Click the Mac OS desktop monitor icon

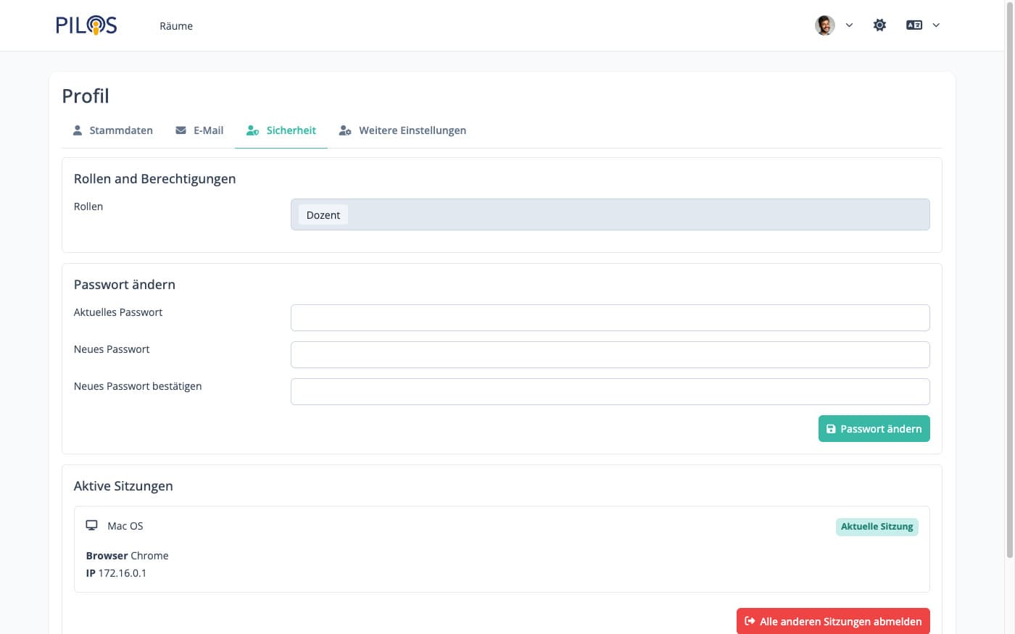[x=91, y=525]
